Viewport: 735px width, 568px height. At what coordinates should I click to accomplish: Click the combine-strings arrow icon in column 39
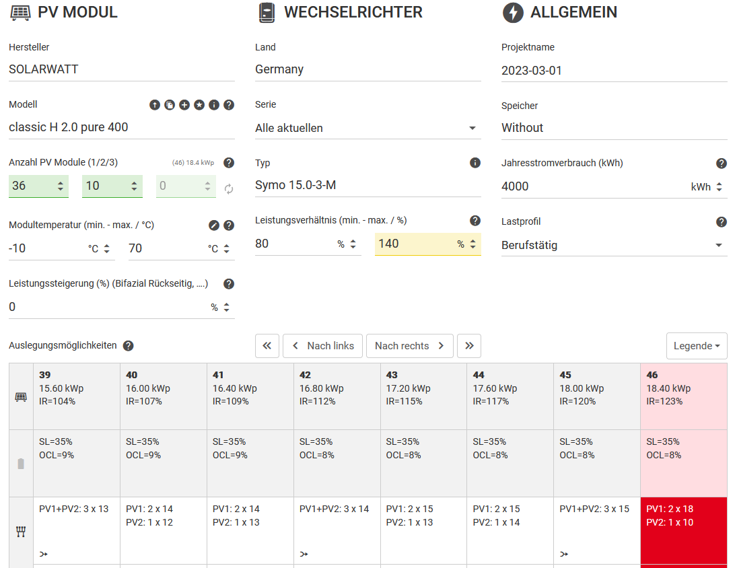[x=44, y=554]
